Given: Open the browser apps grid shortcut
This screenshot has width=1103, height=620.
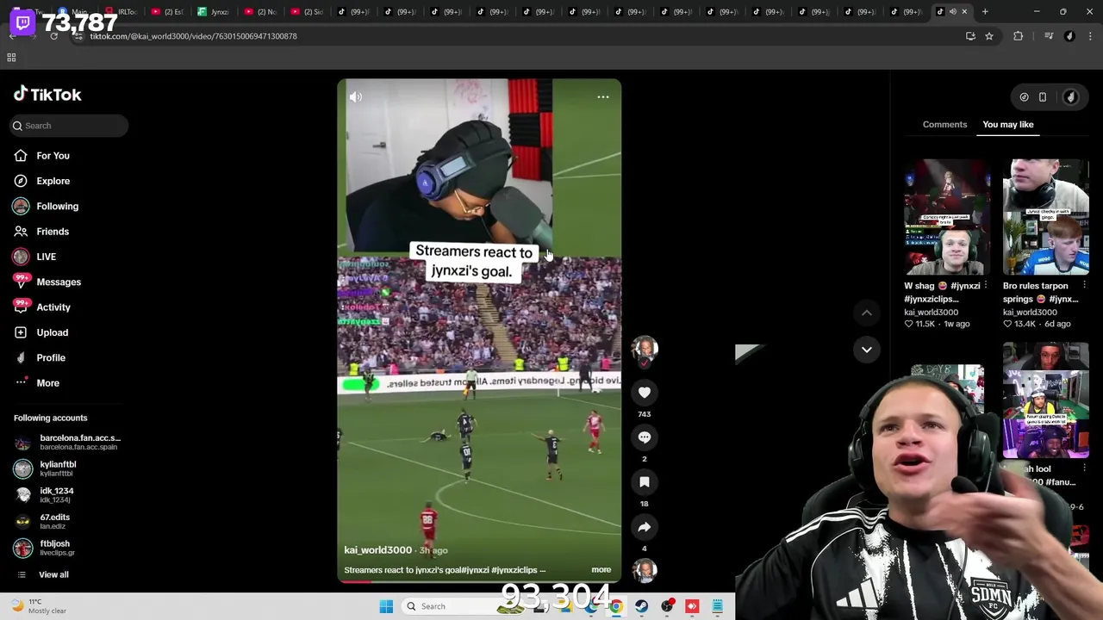Looking at the screenshot, I should point(11,58).
